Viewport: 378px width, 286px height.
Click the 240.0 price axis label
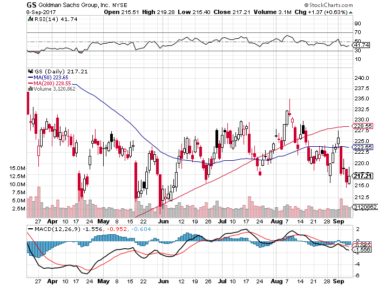362,78
